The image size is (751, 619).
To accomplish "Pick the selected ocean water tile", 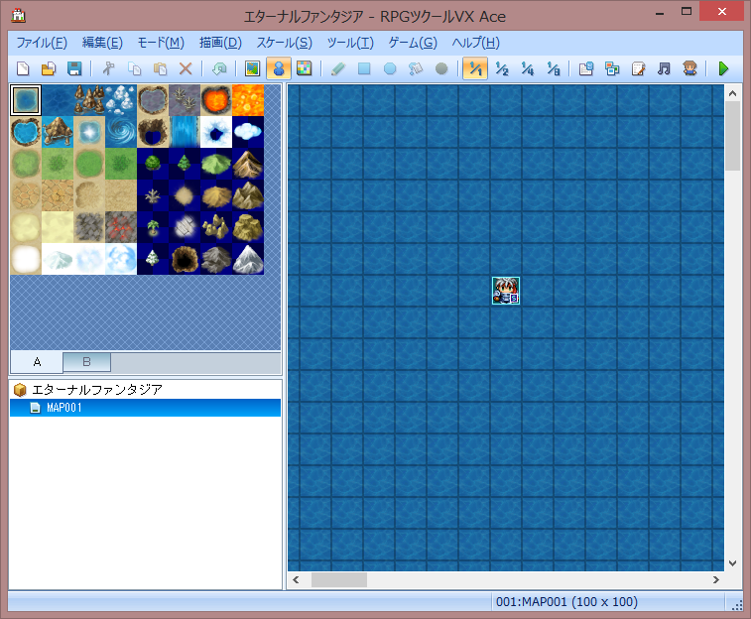I will point(26,100).
